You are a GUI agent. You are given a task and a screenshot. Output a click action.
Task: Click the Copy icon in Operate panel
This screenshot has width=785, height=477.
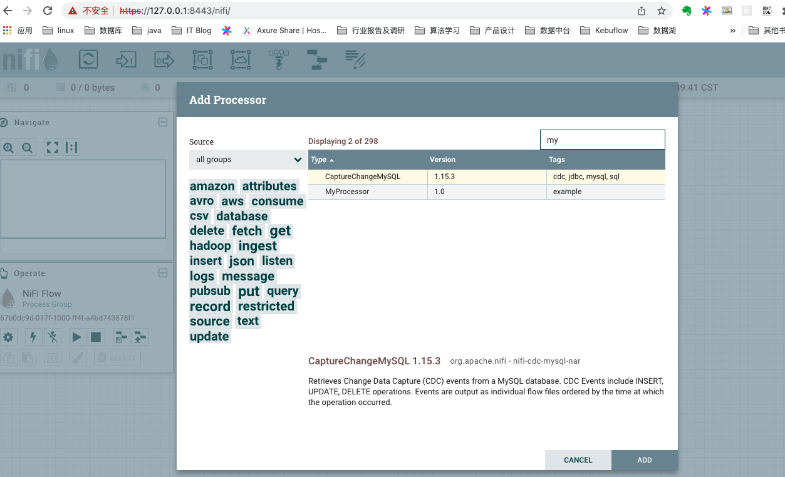pyautogui.click(x=8, y=358)
